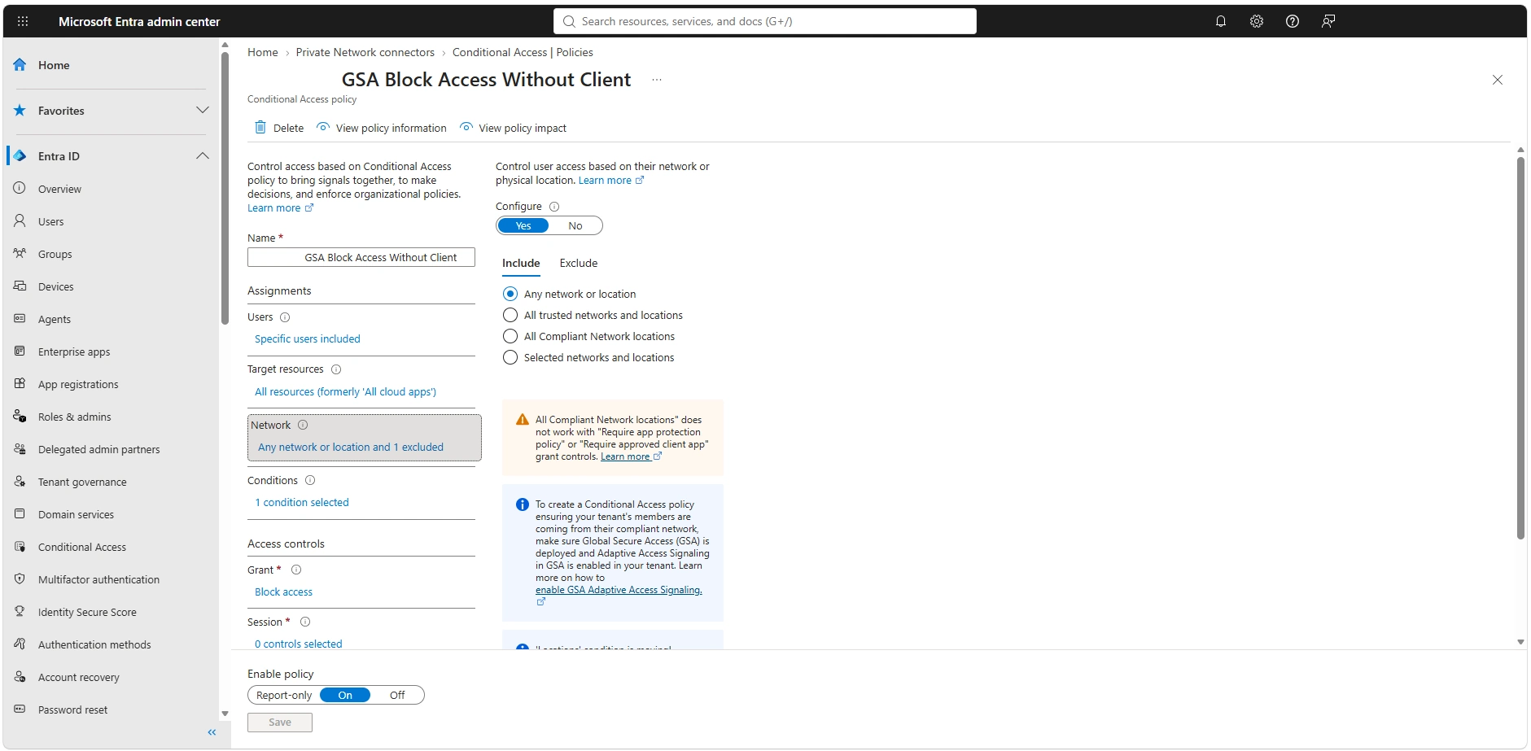This screenshot has height=751, width=1531.
Task: Click the Delete trash can icon
Action: pyautogui.click(x=260, y=128)
